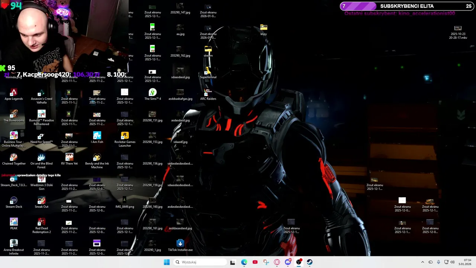Select the asddasasdasd.jpg file
Screen dimensions: 476x268
tap(180, 224)
